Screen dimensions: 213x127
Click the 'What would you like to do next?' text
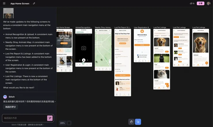tap(19, 88)
